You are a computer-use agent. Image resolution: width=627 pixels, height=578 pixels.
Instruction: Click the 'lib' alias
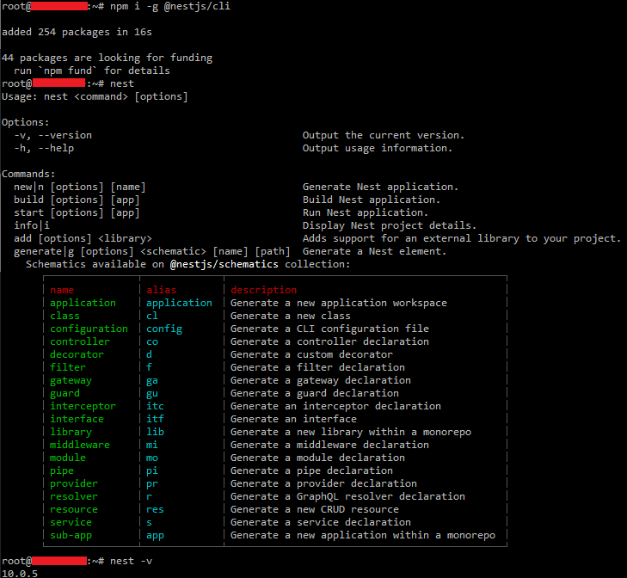click(155, 432)
